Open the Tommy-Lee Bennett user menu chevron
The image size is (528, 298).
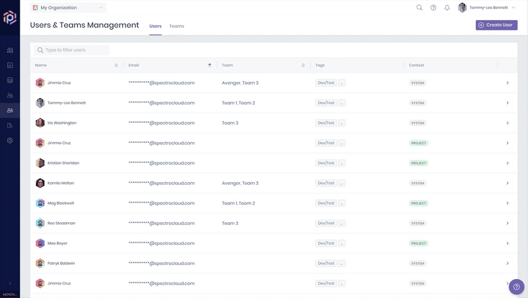(x=514, y=7)
